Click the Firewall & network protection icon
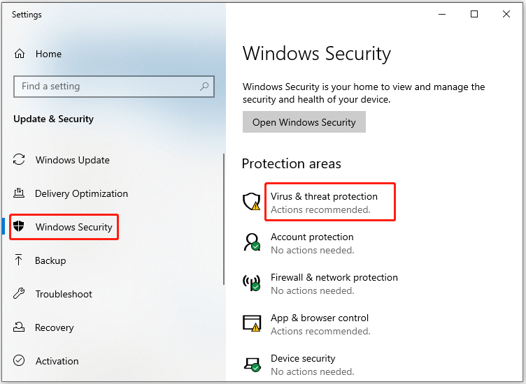Viewport: 526px width, 384px height. coord(251,283)
